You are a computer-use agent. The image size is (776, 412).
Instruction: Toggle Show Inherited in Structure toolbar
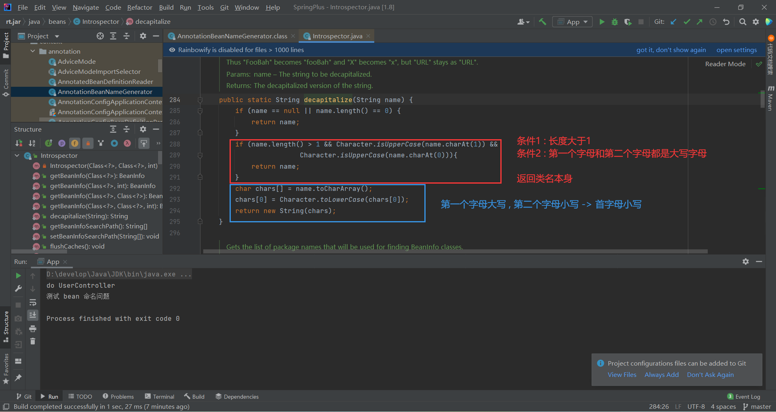[x=48, y=143]
